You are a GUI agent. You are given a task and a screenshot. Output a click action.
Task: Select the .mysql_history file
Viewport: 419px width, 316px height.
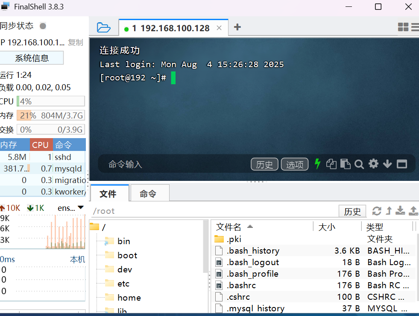click(315, 308)
